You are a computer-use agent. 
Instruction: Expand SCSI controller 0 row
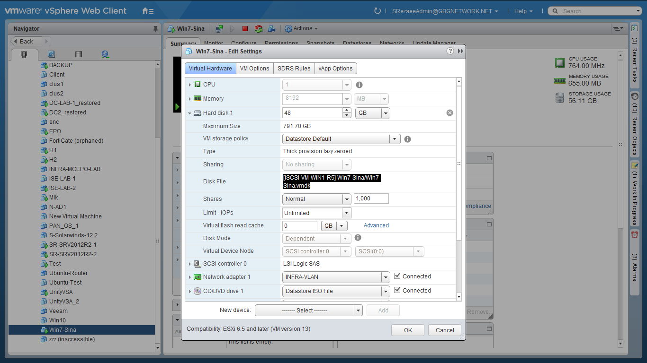point(190,264)
